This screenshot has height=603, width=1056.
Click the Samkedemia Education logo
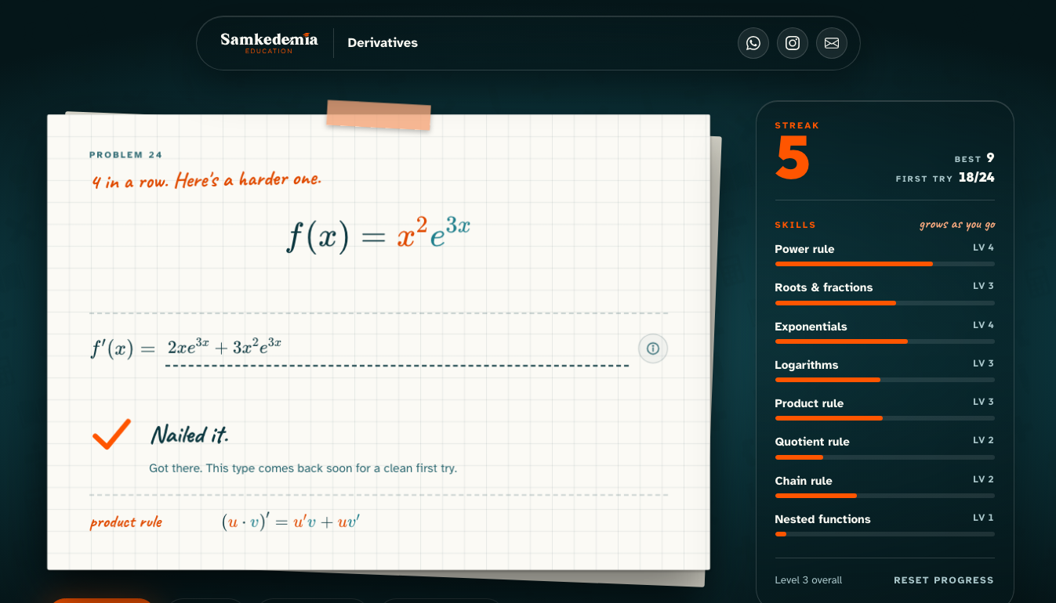[269, 42]
